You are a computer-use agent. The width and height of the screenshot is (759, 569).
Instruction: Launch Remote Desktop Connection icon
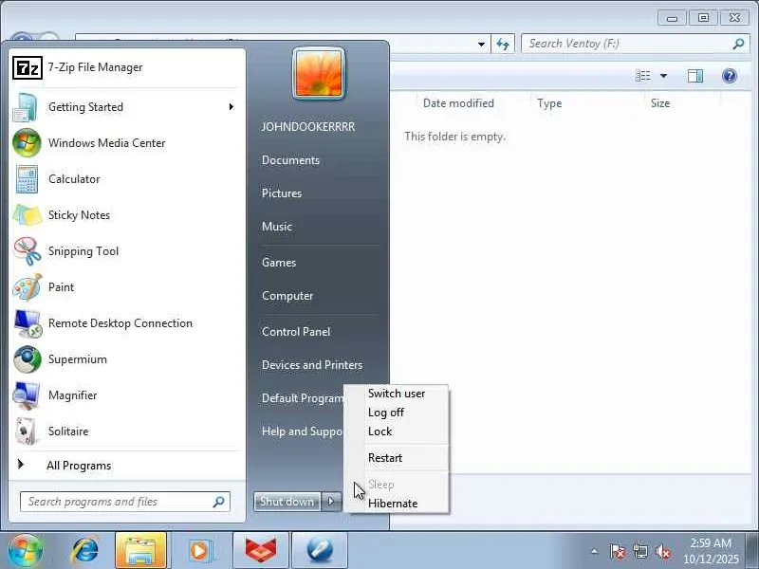pos(28,323)
